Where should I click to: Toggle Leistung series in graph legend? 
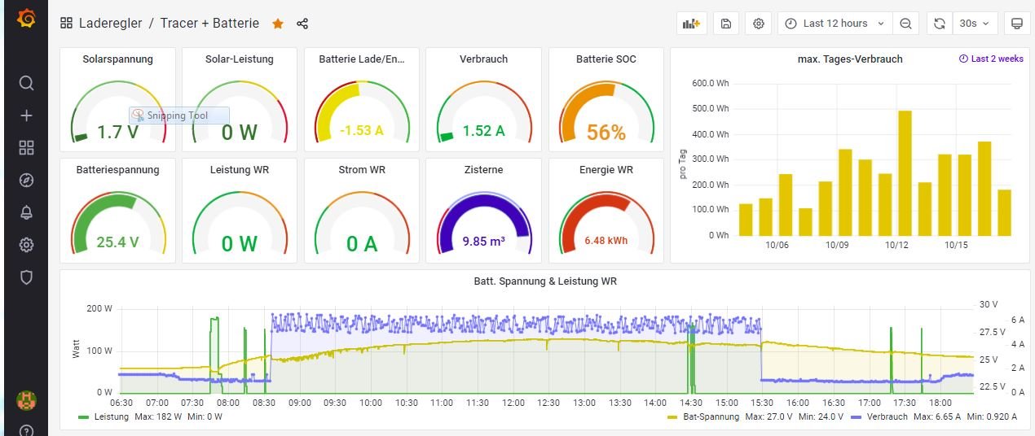pyautogui.click(x=111, y=417)
